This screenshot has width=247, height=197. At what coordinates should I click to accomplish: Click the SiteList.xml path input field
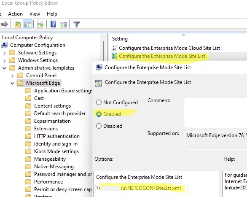tap(142, 188)
